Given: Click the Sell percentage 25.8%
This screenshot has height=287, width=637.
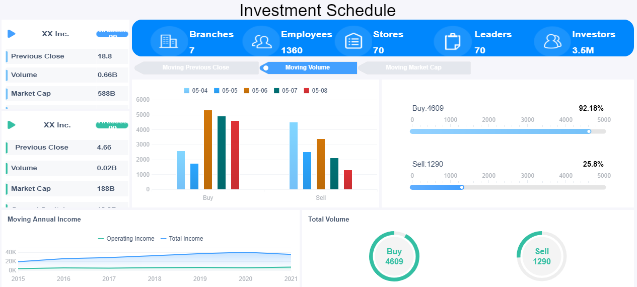Looking at the screenshot, I should point(593,164).
